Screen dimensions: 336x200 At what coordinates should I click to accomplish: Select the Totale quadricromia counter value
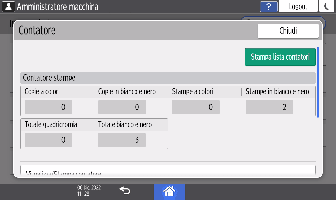[x=48, y=140]
